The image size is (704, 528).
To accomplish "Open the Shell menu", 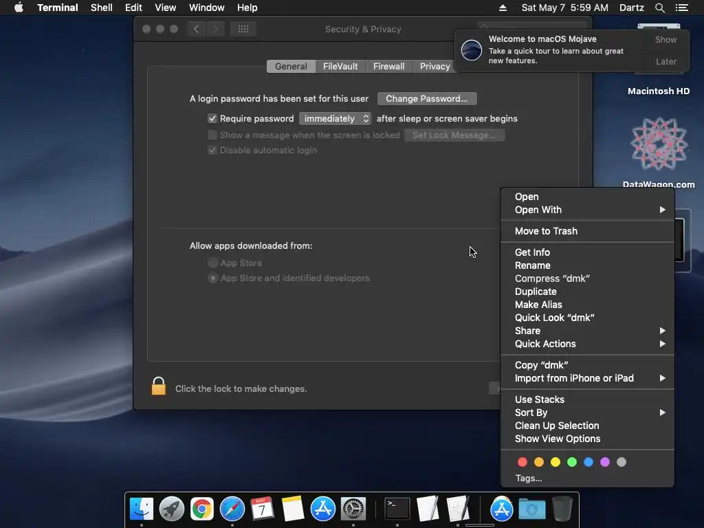I will [102, 8].
